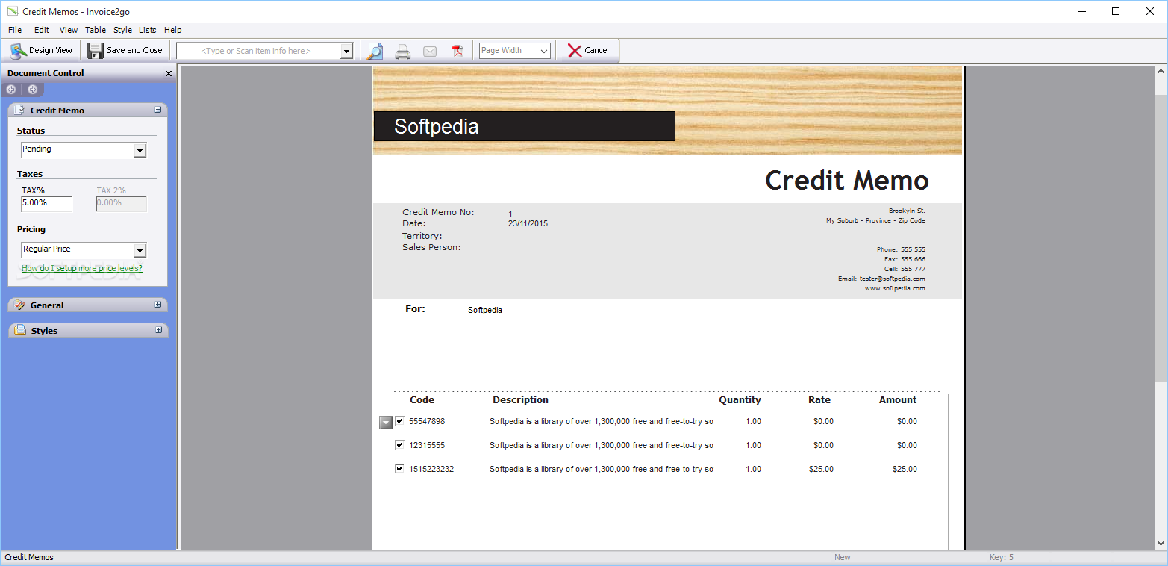
Task: Open row menu arrow beside item 55547898
Action: click(x=385, y=423)
